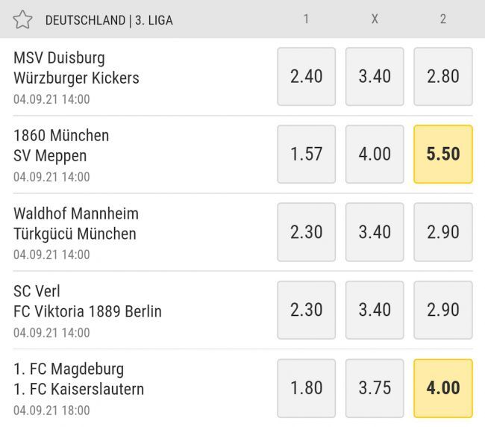Viewport: 485px width, 427px height.
Task: Select draw 4.00 for 1860 München vs Meppen
Action: pyautogui.click(x=375, y=154)
